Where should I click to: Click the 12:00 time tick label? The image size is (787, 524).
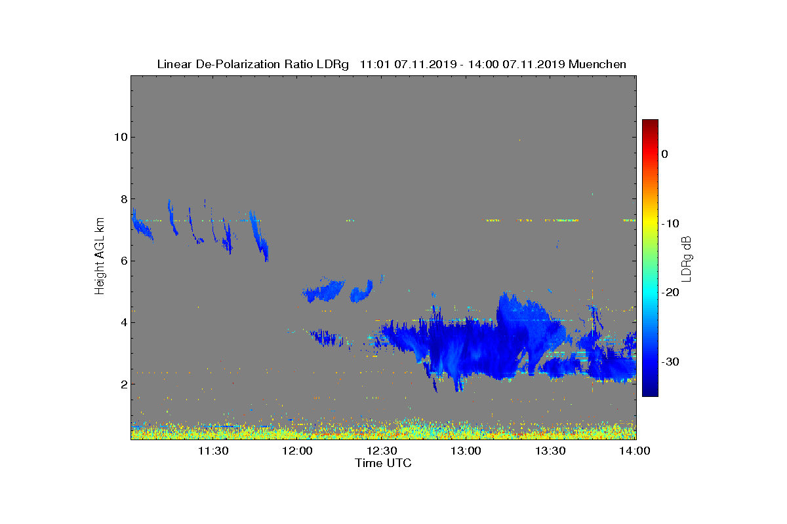(298, 451)
